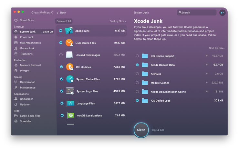Click the Xcode Junk hammer icon
Image resolution: width=239 pixels, height=150 pixels.
[69, 31]
